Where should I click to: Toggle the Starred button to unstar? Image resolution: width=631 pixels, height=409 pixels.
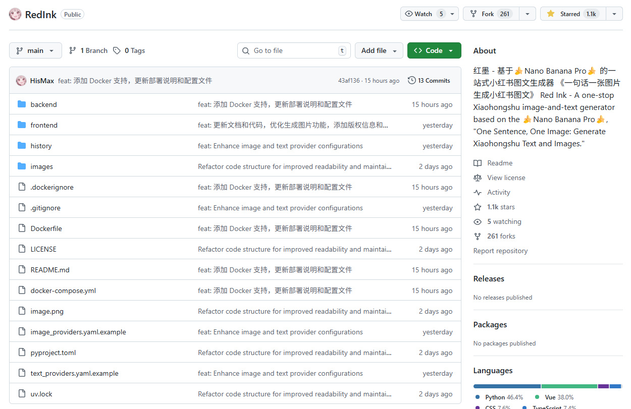pyautogui.click(x=573, y=14)
